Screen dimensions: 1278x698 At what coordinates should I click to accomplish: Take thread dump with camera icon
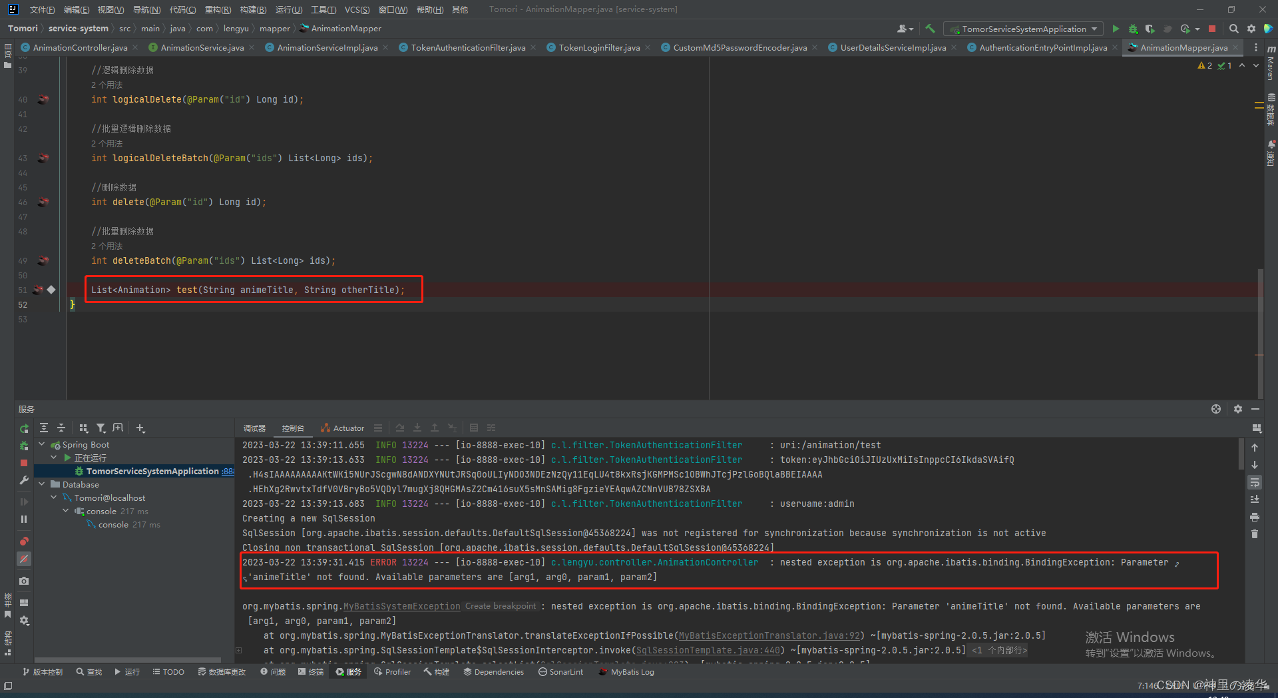(x=24, y=581)
